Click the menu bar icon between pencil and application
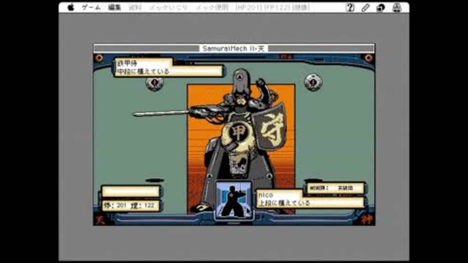 point(381,7)
